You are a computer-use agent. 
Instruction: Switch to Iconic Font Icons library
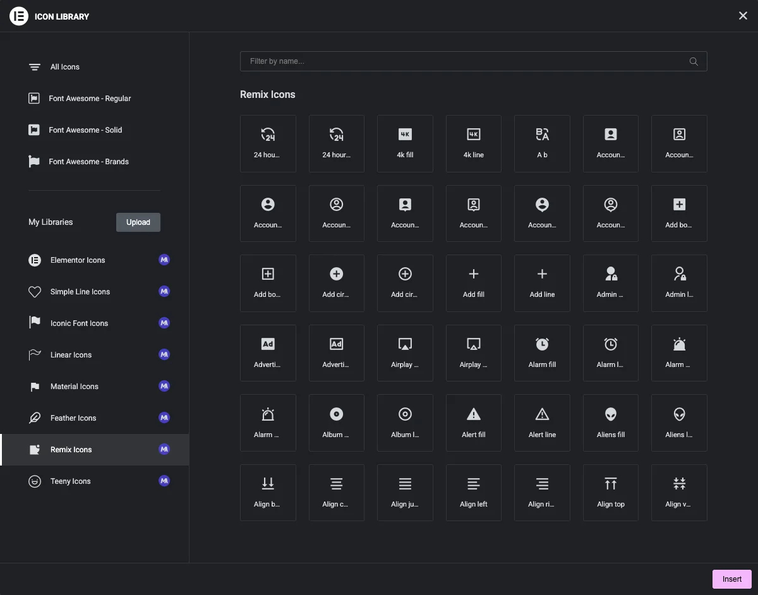click(x=95, y=323)
